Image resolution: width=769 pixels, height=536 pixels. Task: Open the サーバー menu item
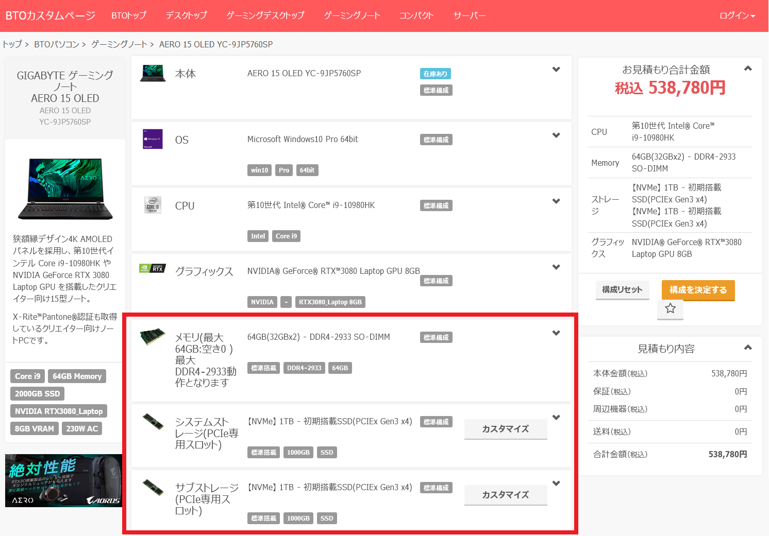coord(470,15)
